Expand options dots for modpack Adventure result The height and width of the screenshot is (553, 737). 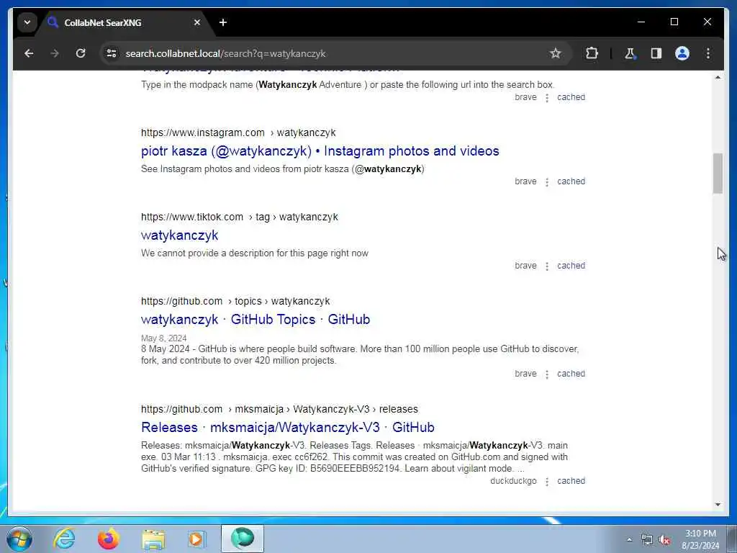[547, 98]
